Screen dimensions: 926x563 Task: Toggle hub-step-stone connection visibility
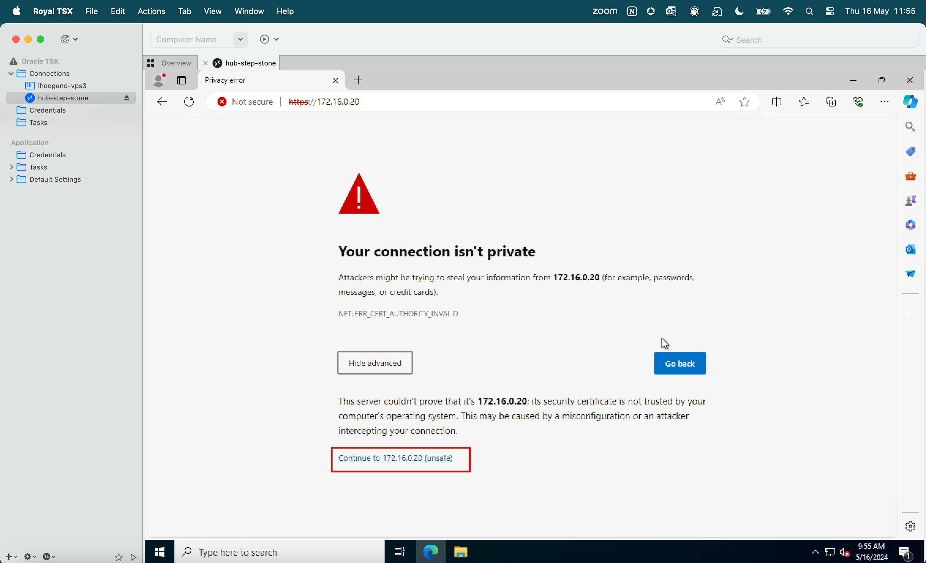click(x=126, y=98)
